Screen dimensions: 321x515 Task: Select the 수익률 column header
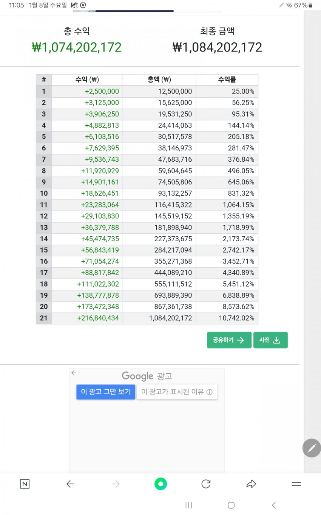(x=227, y=80)
